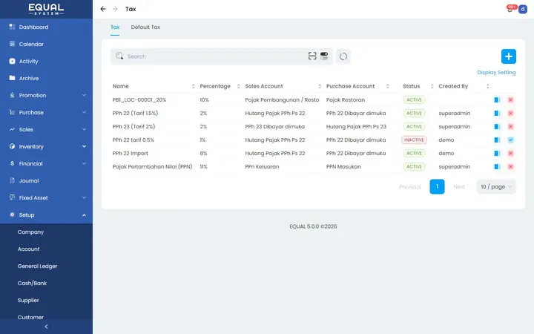Click the back arrow next to Tax title
Screen dimensions: 534x334
pyautogui.click(x=103, y=9)
